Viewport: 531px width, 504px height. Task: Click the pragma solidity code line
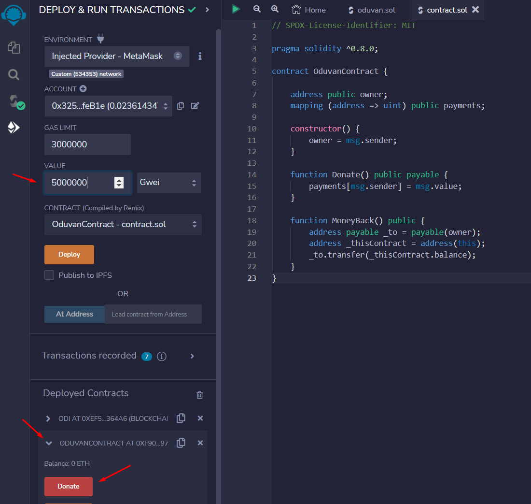325,48
